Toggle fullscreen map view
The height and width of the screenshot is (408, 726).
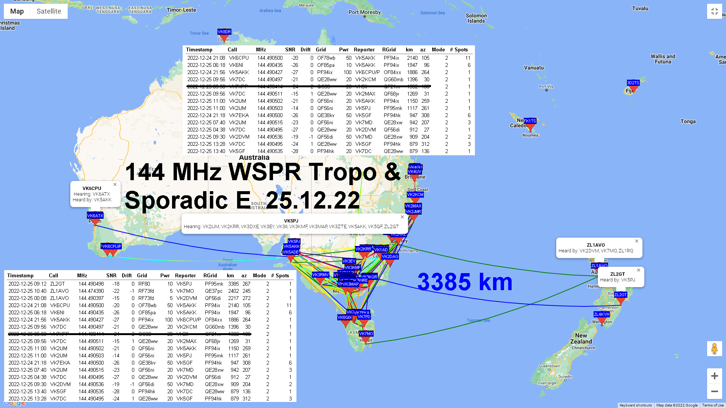coord(715,11)
